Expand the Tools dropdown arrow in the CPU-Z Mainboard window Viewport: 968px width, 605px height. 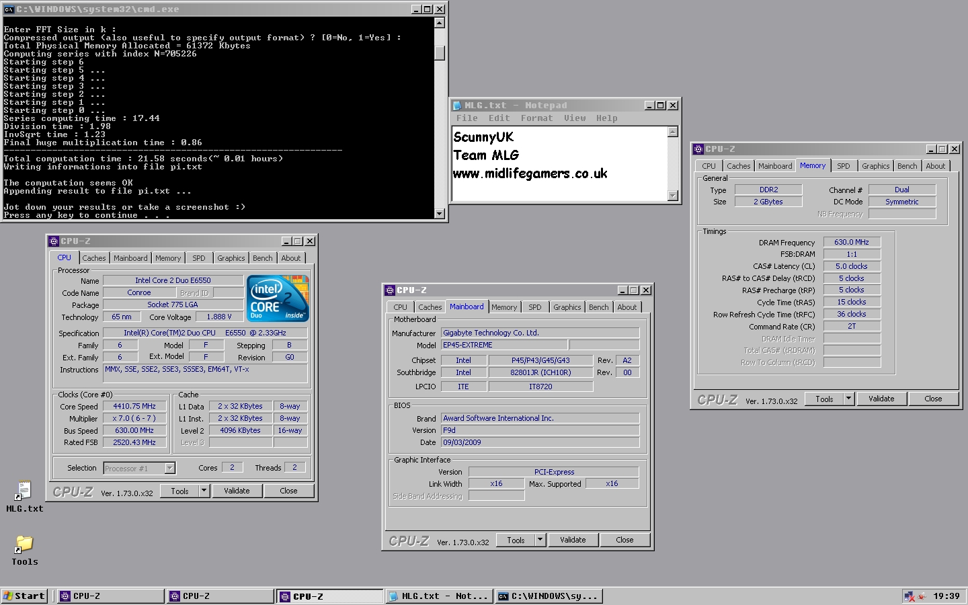[540, 540]
